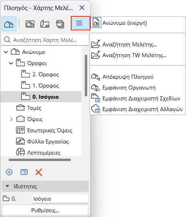
Task: Click the vertical scrollbar of the tree
Action: [x=86, y=76]
